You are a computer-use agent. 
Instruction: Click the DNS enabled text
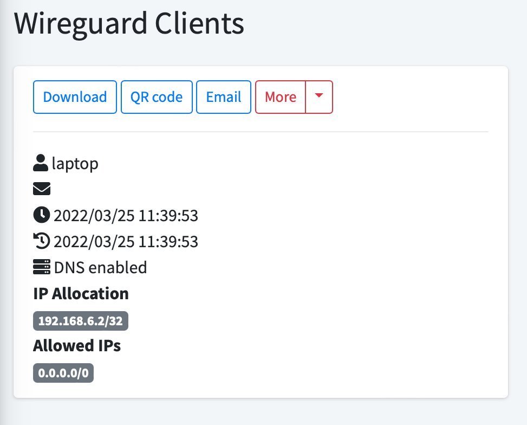(100, 268)
